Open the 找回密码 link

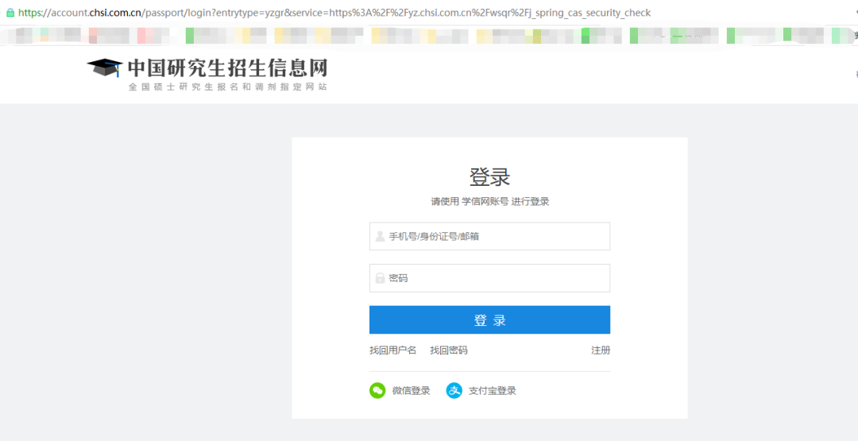pos(449,350)
